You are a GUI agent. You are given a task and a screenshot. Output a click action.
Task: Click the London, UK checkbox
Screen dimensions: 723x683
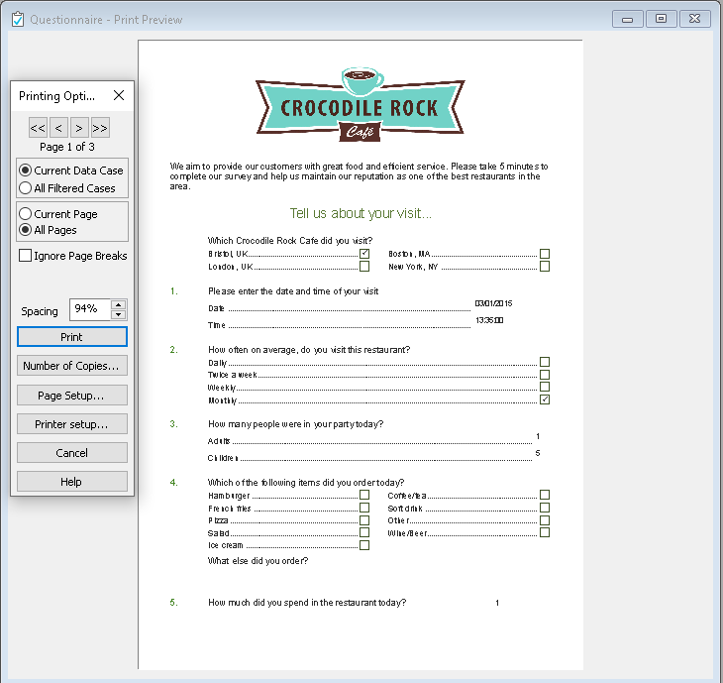(364, 267)
